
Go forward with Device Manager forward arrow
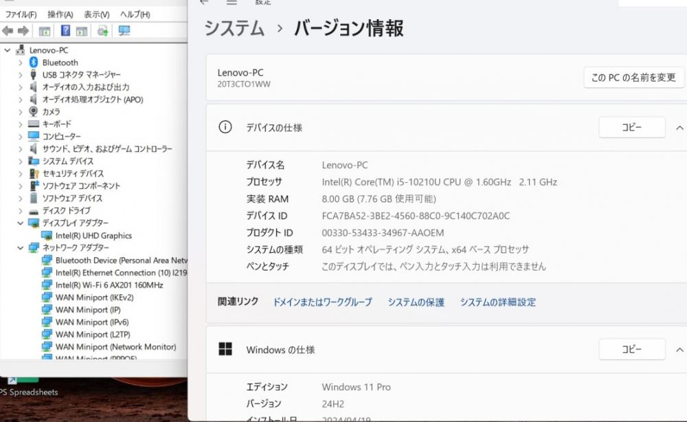click(23, 31)
